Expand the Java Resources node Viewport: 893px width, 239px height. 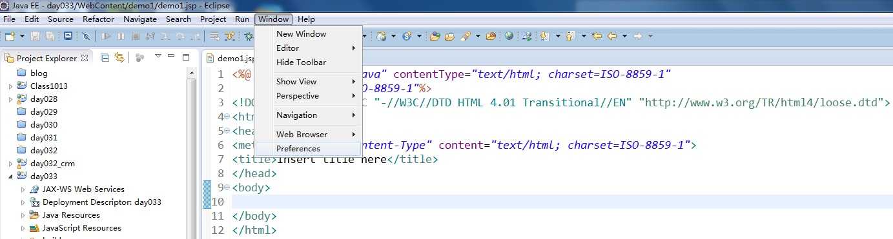pyautogui.click(x=23, y=215)
